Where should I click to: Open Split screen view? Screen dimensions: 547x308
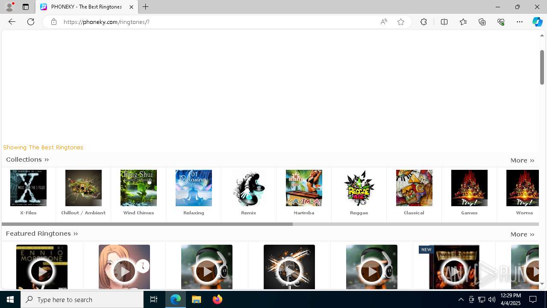coord(444,22)
